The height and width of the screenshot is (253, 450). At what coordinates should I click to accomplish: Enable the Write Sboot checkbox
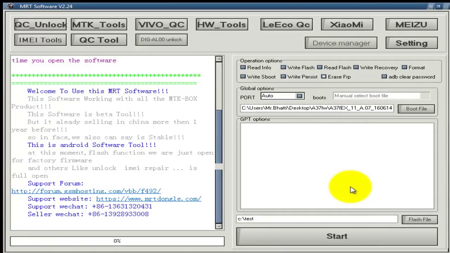[x=243, y=77]
